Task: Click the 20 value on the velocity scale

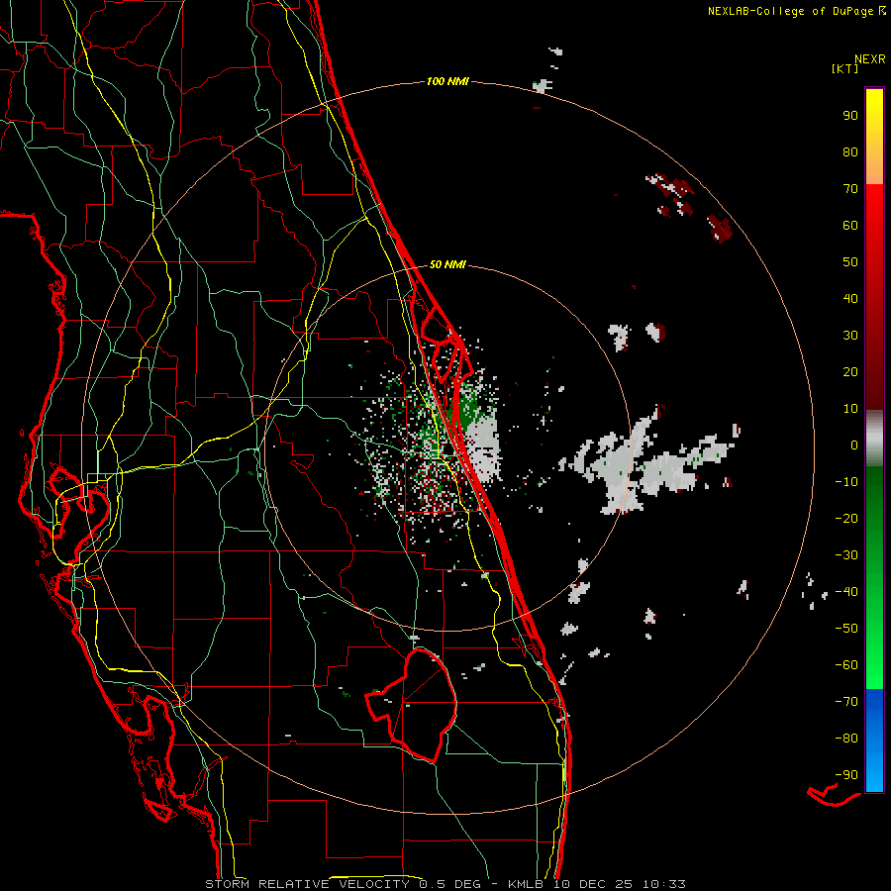Action: click(850, 371)
